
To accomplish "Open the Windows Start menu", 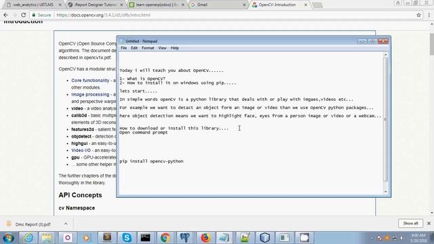I will 8,238.
